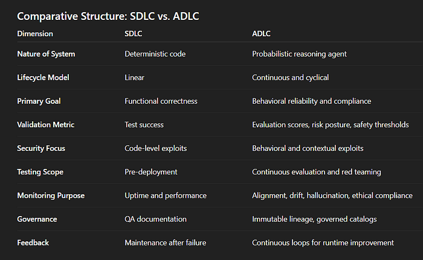Select the 'Primary Goal' row label
The height and width of the screenshot is (260, 423).
(39, 101)
